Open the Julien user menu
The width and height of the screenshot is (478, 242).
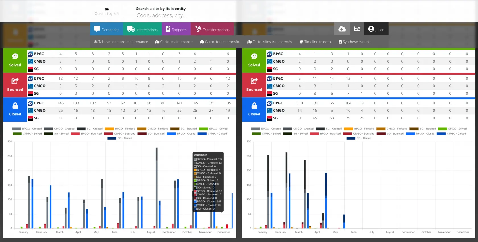376,29
